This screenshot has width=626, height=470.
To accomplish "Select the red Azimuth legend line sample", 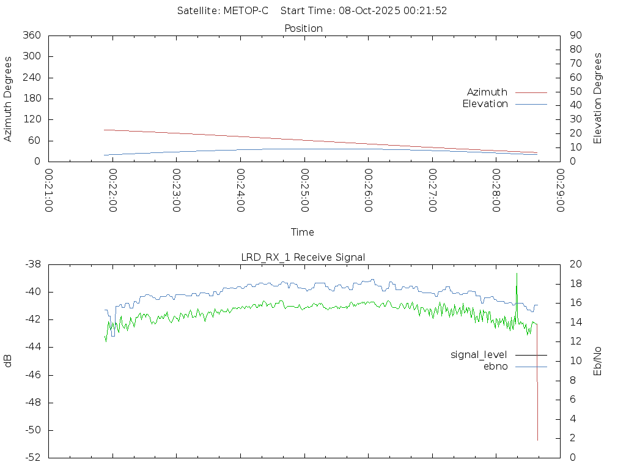I will tap(531, 92).
